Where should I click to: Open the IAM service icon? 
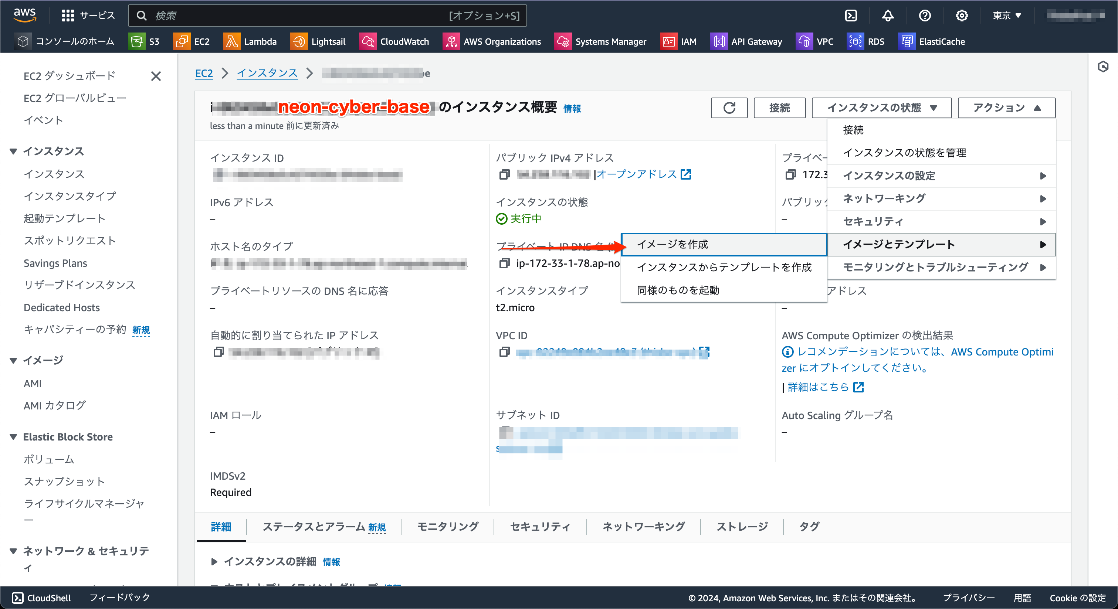tap(668, 41)
